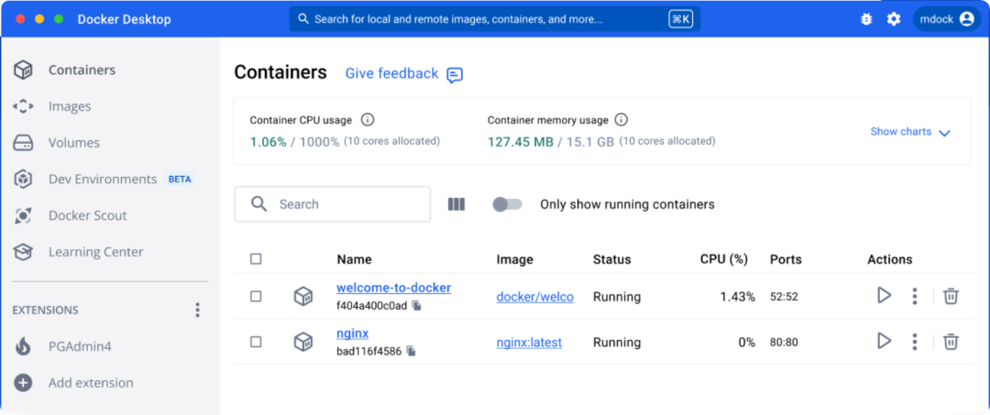Screen dimensions: 990x415
Task: Click the nginx container cube icon
Action: click(303, 342)
